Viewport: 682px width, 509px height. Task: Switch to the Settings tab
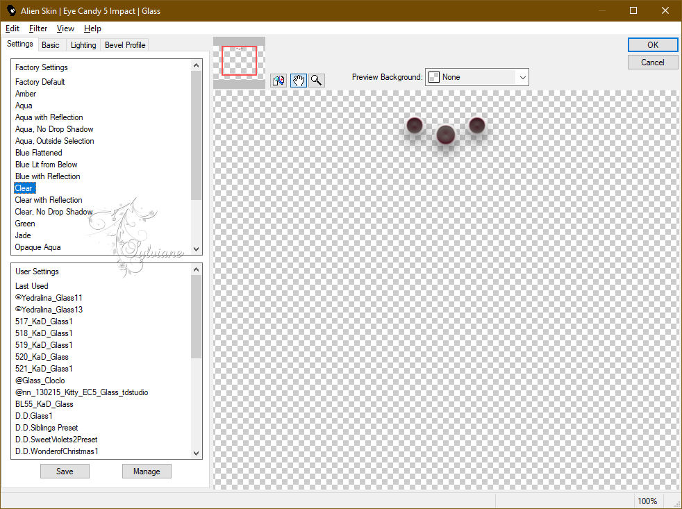pos(20,44)
